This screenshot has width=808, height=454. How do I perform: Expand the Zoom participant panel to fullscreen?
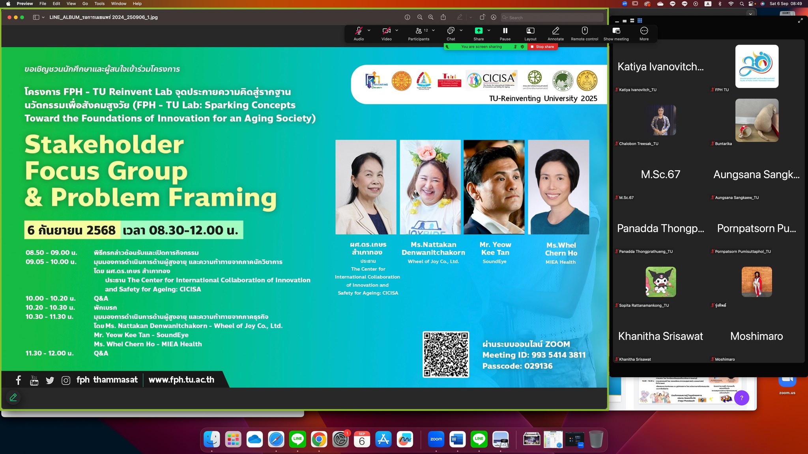[800, 20]
